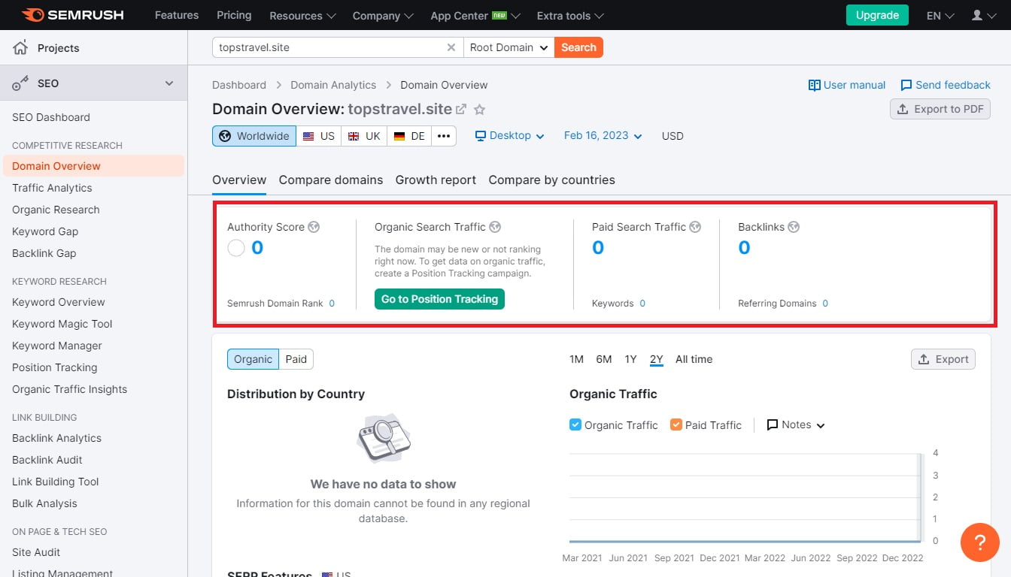Viewport: 1011px width, 577px height.
Task: Open the Pricing menu item
Action: coord(234,15)
